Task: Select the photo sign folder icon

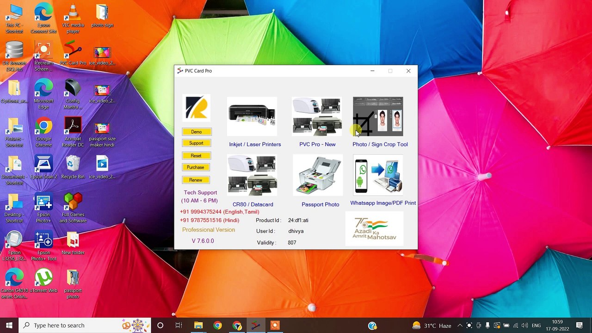Action: [102, 16]
